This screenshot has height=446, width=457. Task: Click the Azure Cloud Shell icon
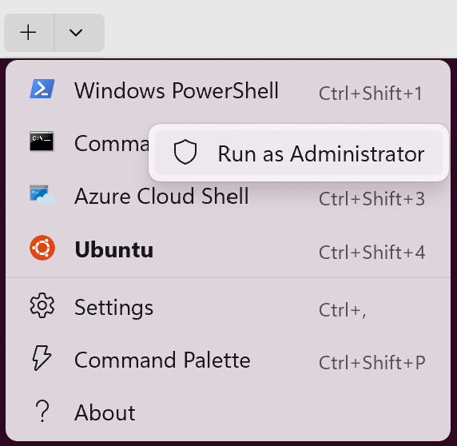pyautogui.click(x=42, y=194)
